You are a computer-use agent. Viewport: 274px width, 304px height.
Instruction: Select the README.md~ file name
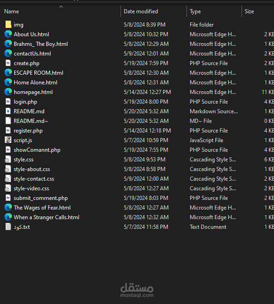coord(31,121)
